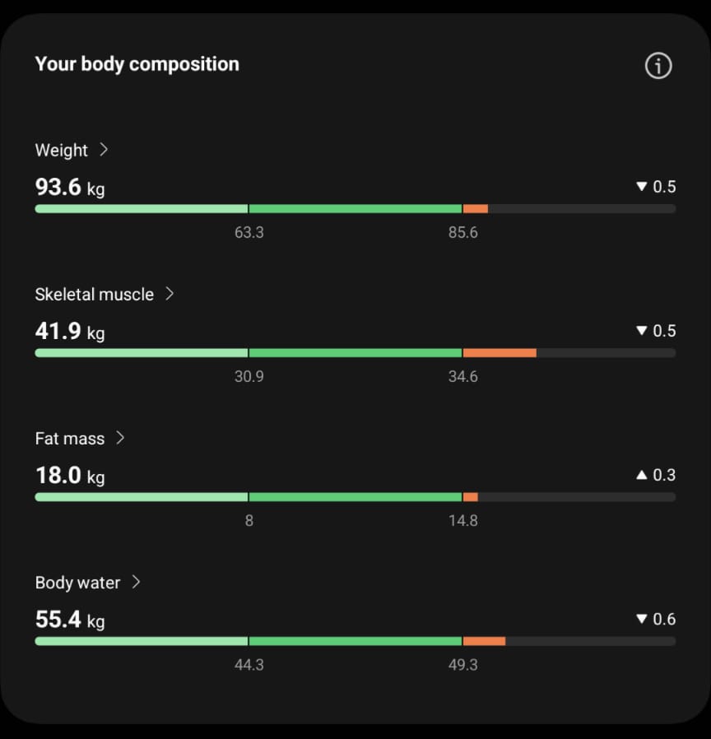711x739 pixels.
Task: Tap the Weight down-trend triangle icon
Action: [x=642, y=187]
